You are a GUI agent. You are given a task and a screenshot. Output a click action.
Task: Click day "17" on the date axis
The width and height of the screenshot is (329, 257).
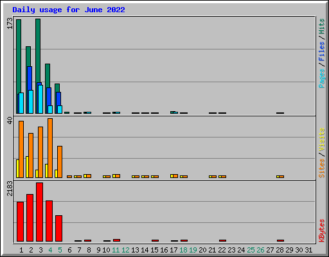[x=173, y=250]
